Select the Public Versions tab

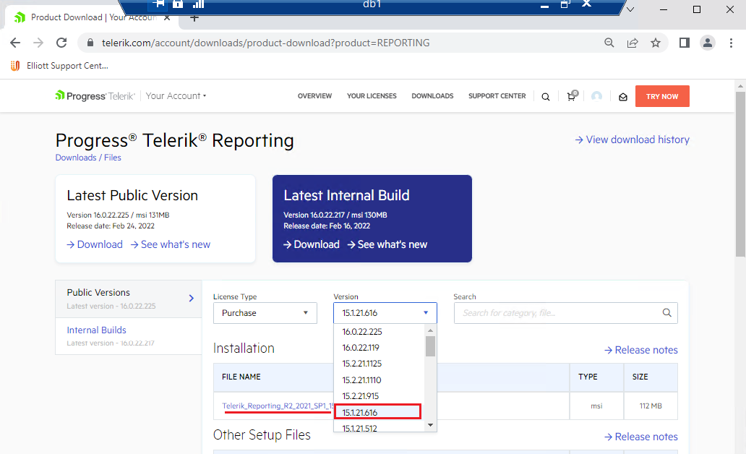[x=129, y=299]
